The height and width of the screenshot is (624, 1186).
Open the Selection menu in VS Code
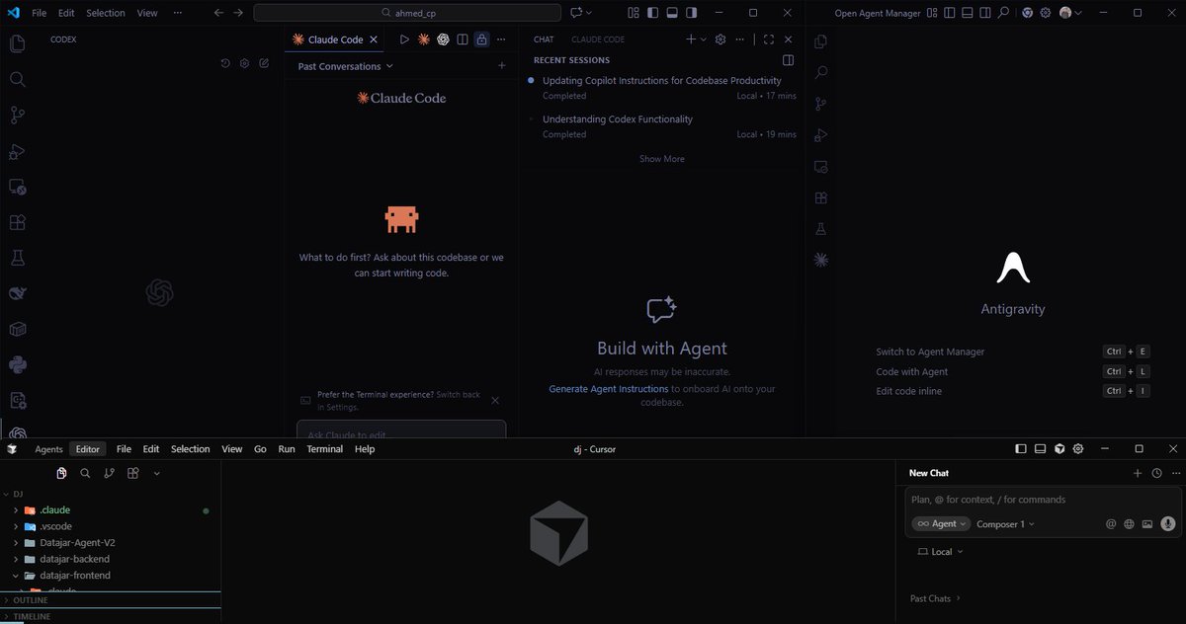(x=106, y=13)
